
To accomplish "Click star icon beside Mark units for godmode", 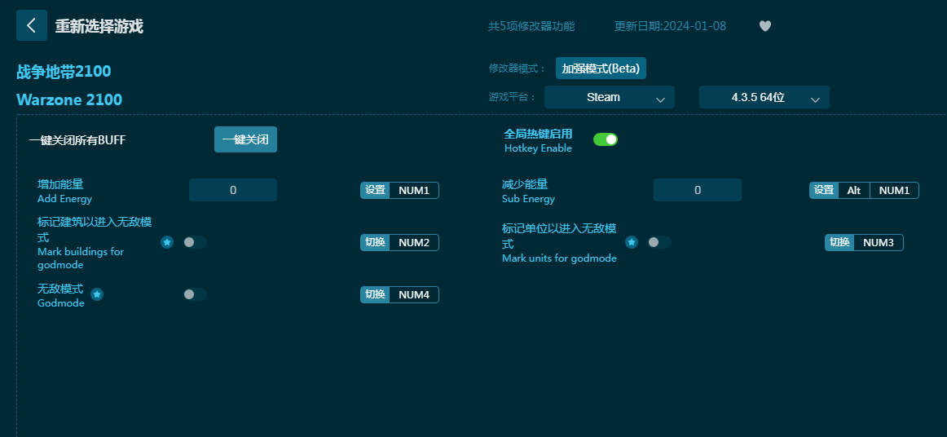I will pyautogui.click(x=632, y=242).
